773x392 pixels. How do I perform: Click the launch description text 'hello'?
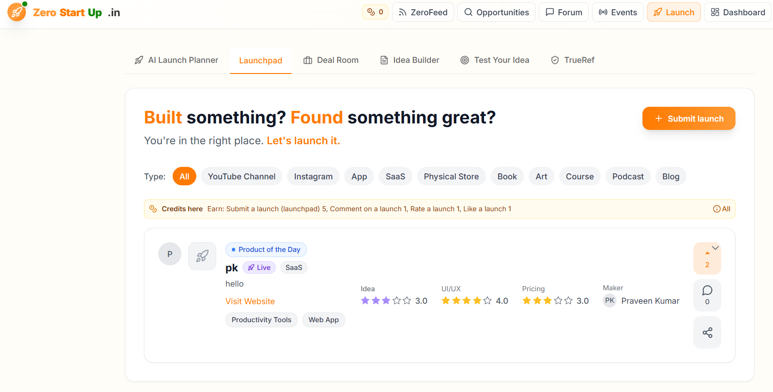click(x=234, y=284)
